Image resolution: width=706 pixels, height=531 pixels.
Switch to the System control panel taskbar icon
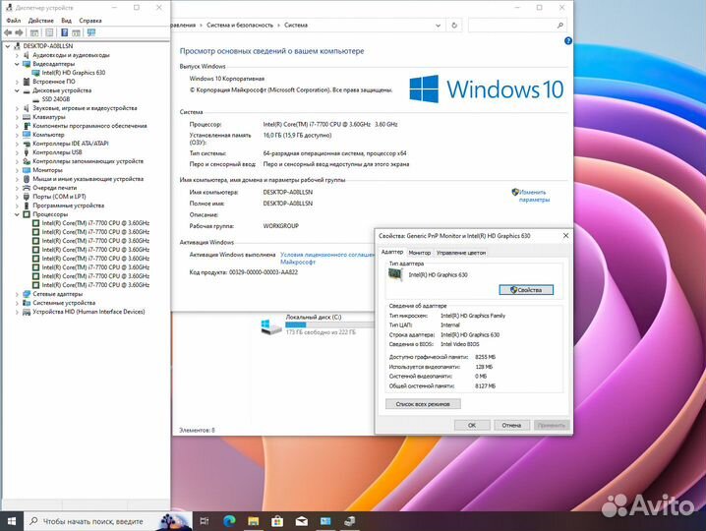(x=325, y=521)
